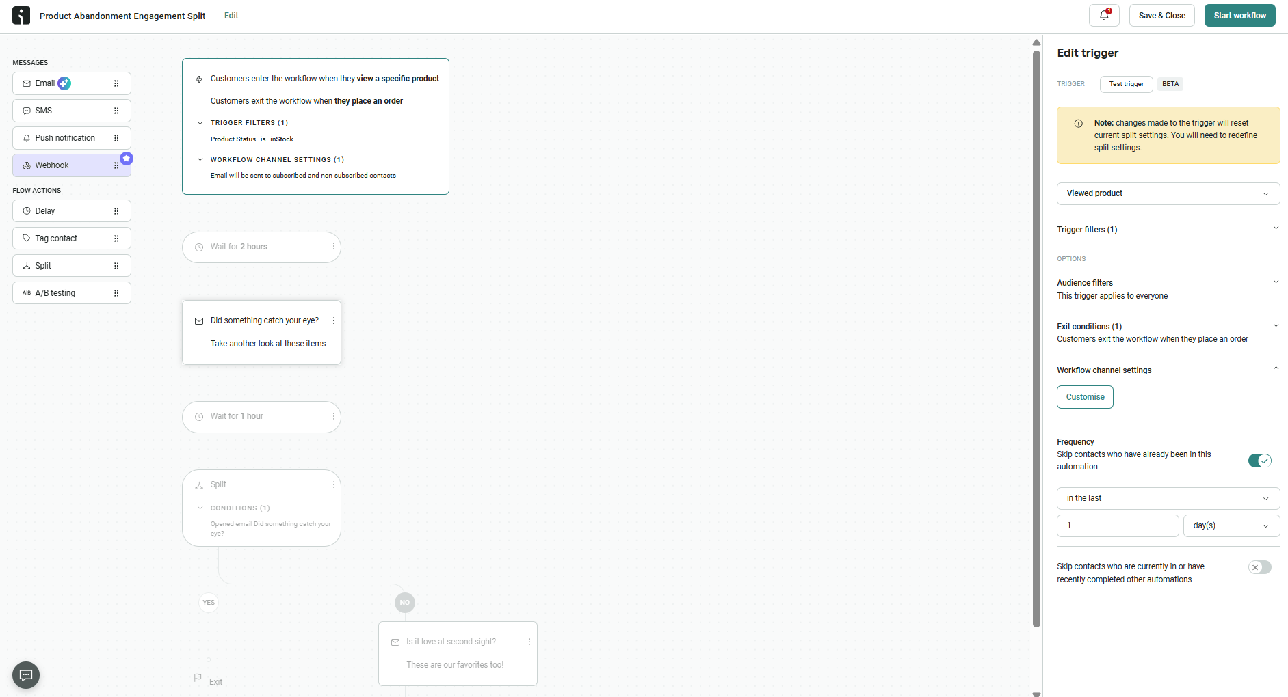This screenshot has width=1288, height=697.
Task: Click the Webhook icon in messages list
Action: click(27, 165)
